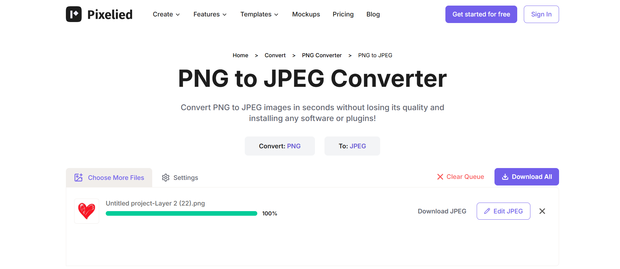Expand the Create dropdown menu
Image resolution: width=620 pixels, height=269 pixels.
pos(166,14)
